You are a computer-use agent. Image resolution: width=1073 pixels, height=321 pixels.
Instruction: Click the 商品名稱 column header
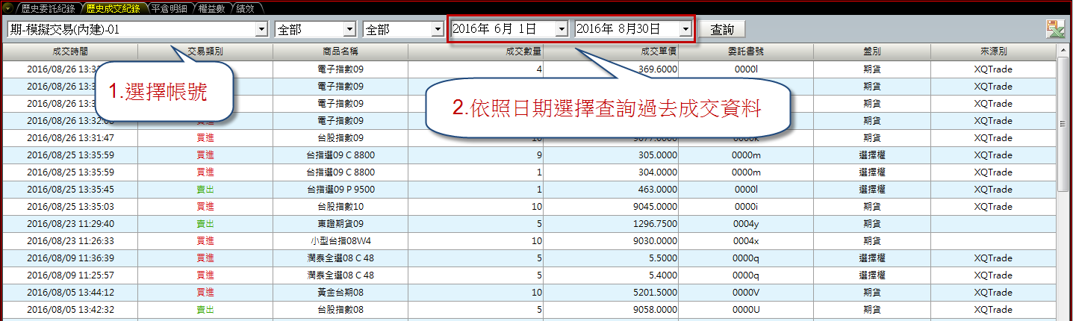pos(340,52)
